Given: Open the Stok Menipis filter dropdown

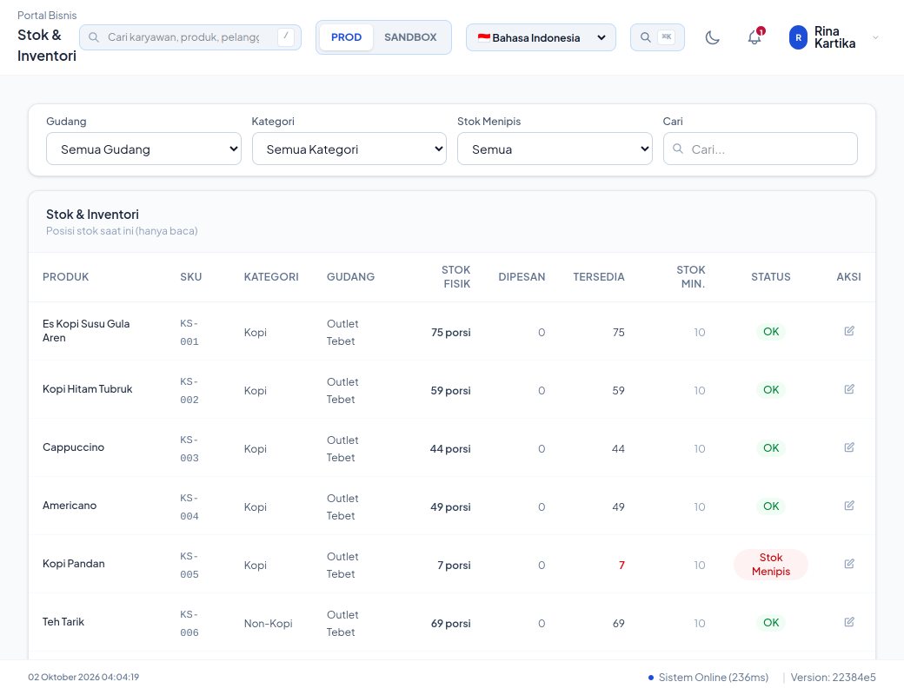Looking at the screenshot, I should point(555,149).
